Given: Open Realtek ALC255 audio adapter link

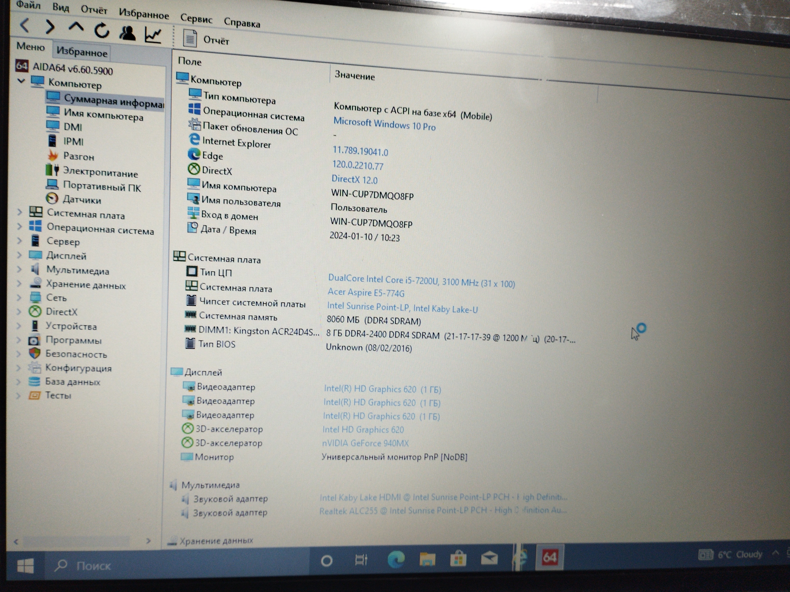Looking at the screenshot, I should pos(443,511).
